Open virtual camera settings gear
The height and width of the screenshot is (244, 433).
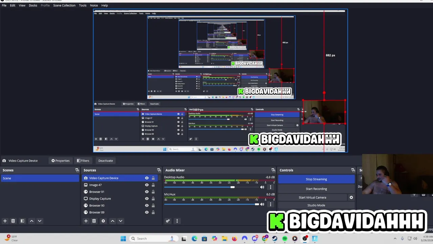tap(351, 197)
